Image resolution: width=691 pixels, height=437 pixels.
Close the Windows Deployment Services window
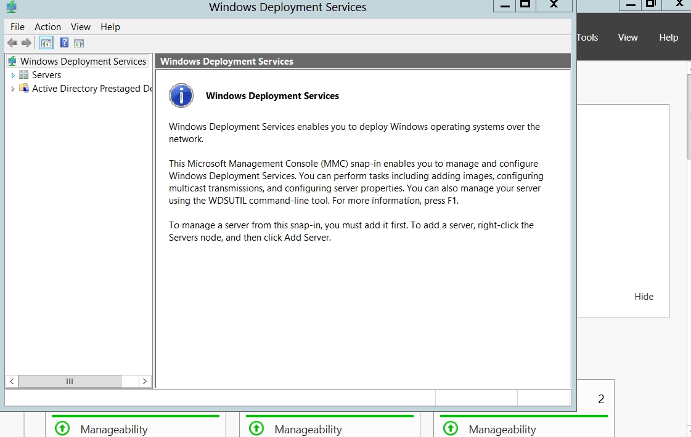tap(554, 6)
